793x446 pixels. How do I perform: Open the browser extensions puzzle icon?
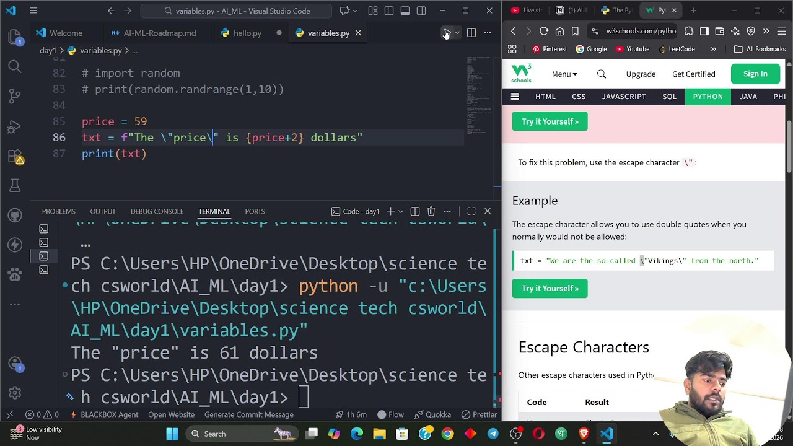[x=689, y=31]
